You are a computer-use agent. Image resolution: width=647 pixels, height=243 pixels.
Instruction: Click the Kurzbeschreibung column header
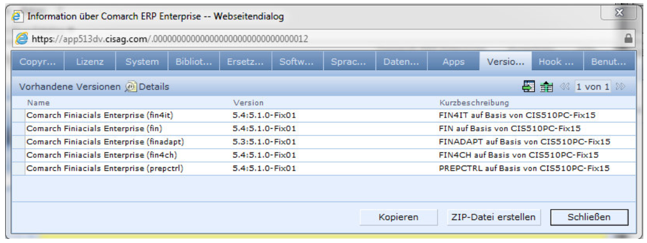(474, 103)
